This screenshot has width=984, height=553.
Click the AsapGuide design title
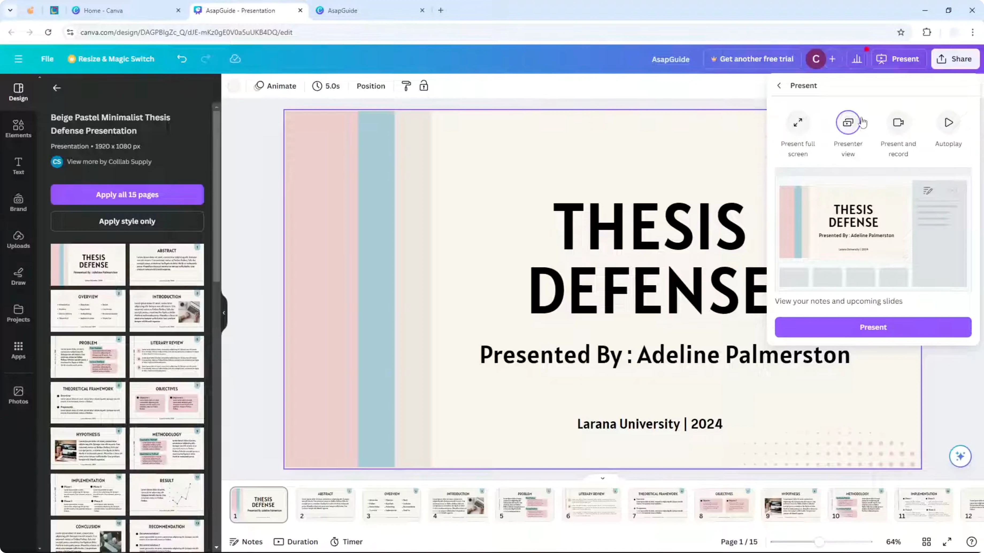click(670, 59)
